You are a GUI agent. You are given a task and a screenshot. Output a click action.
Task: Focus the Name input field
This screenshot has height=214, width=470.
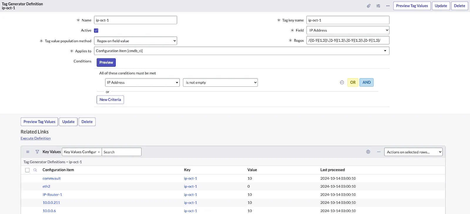click(x=135, y=20)
